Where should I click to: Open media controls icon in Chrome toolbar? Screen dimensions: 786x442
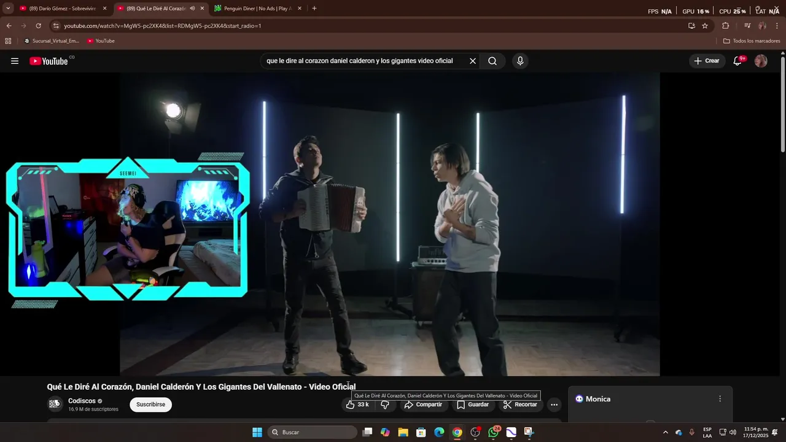pyautogui.click(x=747, y=26)
